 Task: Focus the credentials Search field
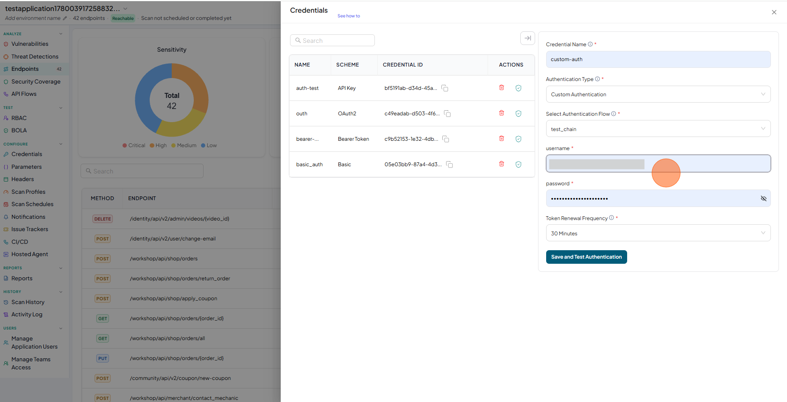tap(332, 40)
